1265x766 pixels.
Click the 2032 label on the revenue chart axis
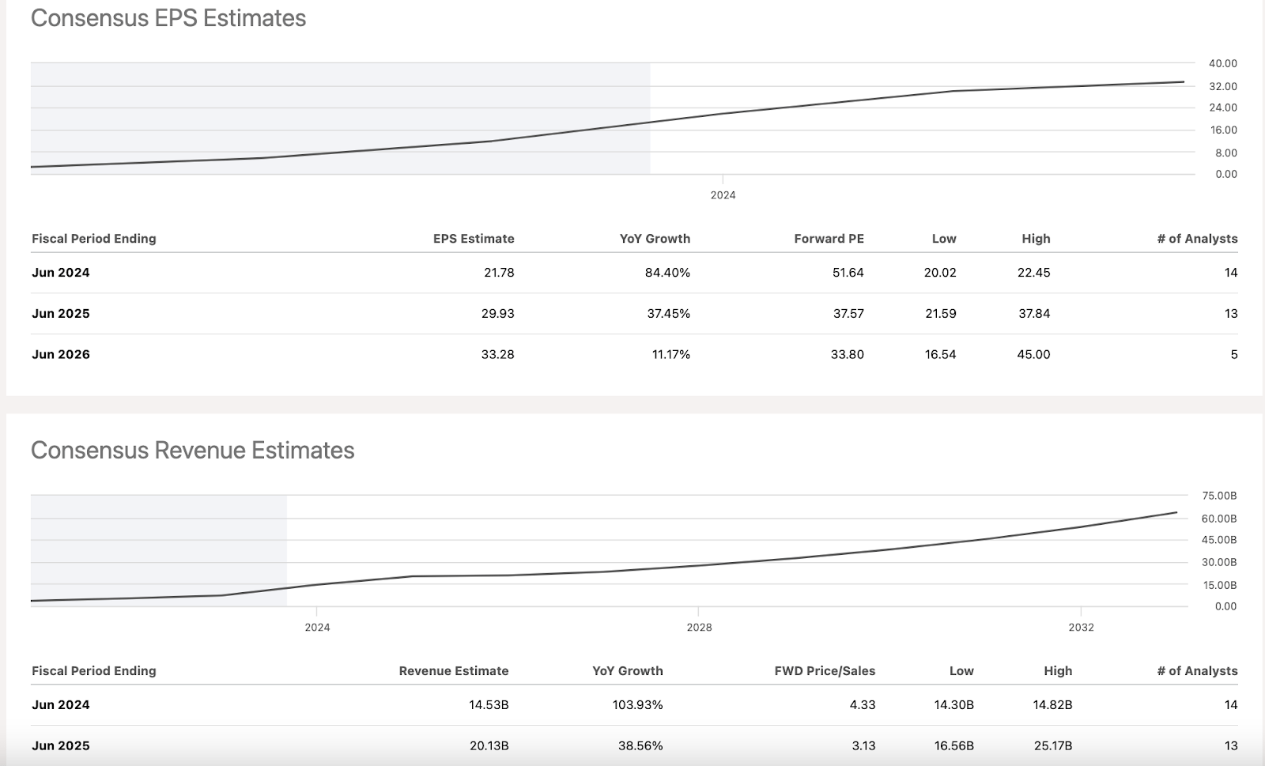(1080, 626)
